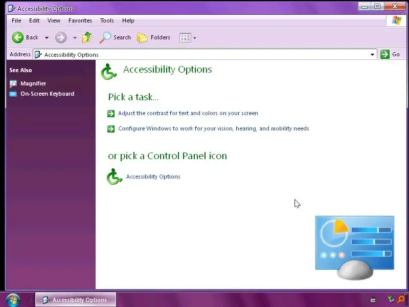Click the orange magnifier tray icon
Viewport: 409px width, 307px height.
pyautogui.click(x=401, y=299)
